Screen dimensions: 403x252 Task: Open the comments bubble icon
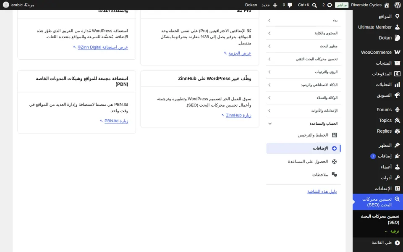[x=290, y=5]
